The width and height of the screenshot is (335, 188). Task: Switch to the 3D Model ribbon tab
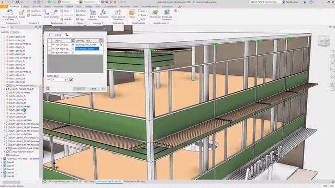pos(37,7)
